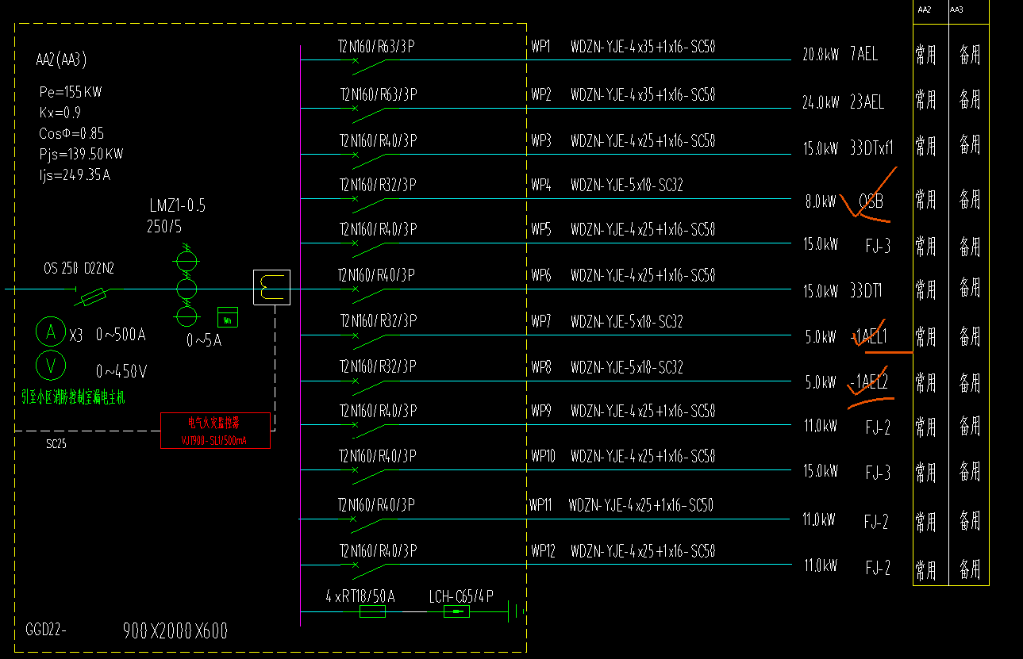Click 常用 cell in the 7AEL row
The height and width of the screenshot is (659, 1023).
pyautogui.click(x=925, y=55)
